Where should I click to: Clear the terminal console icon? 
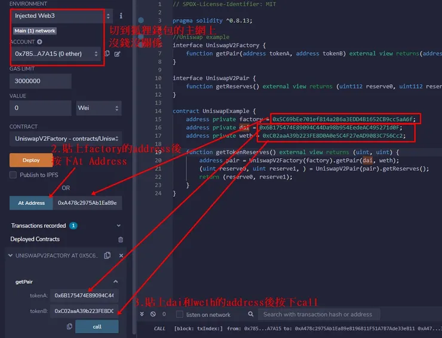(x=153, y=314)
